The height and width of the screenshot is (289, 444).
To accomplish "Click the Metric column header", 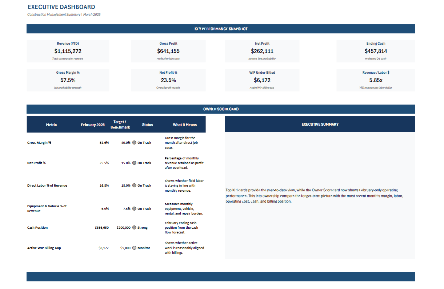I will (51, 125).
